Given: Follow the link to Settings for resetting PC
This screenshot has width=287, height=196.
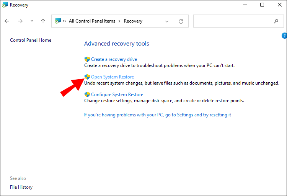Looking at the screenshot, I should coord(157,115).
